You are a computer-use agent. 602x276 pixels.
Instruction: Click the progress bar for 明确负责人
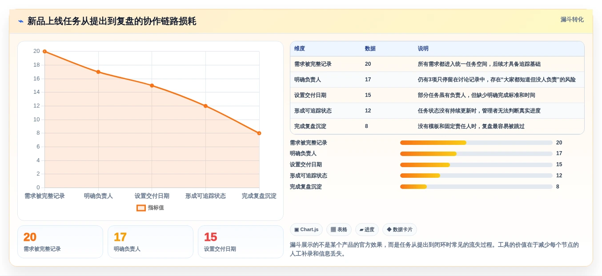point(476,154)
